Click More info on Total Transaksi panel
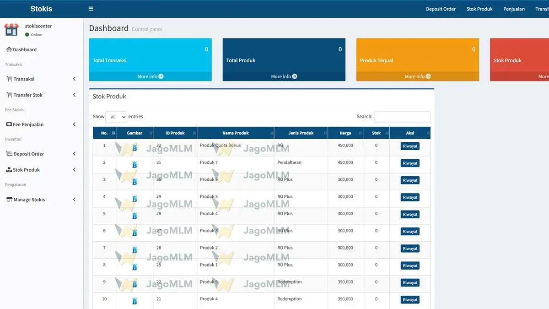 pos(150,76)
